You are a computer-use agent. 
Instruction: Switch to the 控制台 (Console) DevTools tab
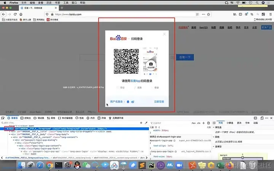25,118
